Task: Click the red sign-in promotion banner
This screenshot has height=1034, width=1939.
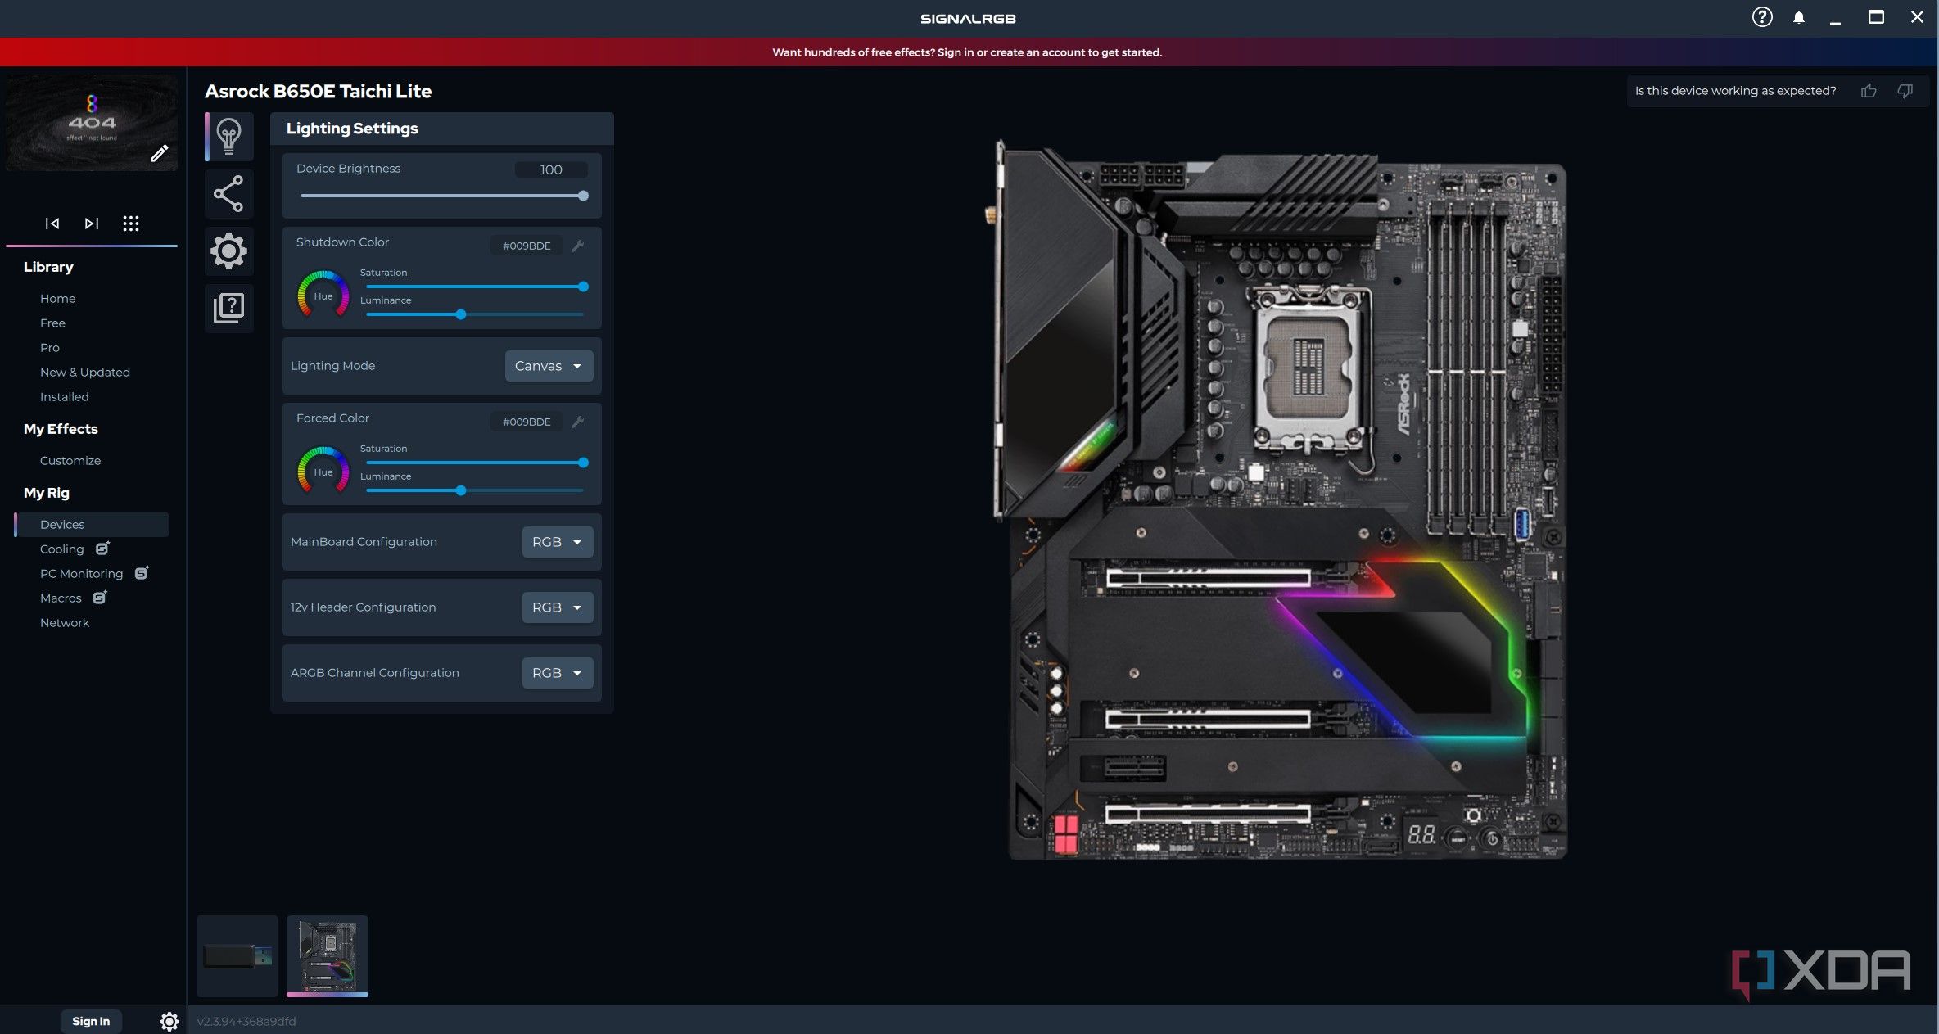Action: click(x=966, y=52)
